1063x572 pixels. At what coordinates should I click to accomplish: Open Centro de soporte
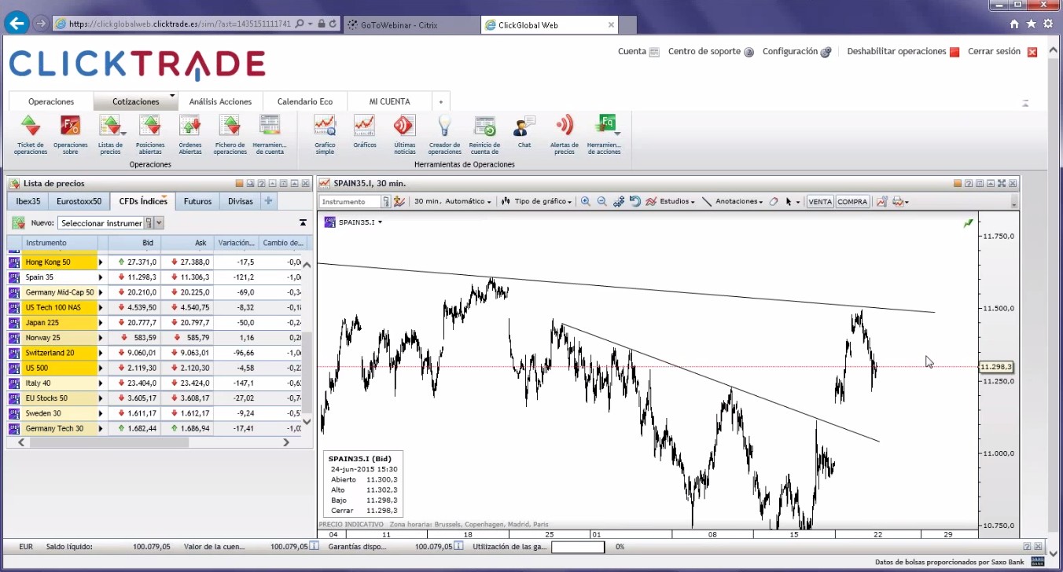point(711,52)
